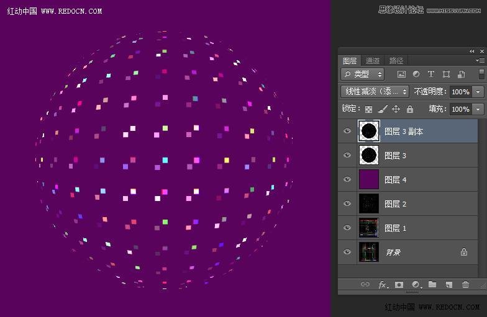Click the 填充 100% value field
This screenshot has height=317, width=487.
pyautogui.click(x=461, y=109)
